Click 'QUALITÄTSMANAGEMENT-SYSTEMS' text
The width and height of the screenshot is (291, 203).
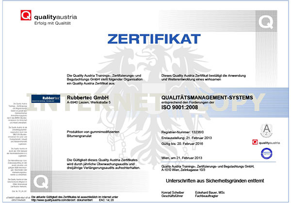click(x=207, y=98)
